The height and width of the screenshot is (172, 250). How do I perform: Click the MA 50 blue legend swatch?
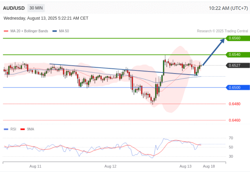(54, 31)
